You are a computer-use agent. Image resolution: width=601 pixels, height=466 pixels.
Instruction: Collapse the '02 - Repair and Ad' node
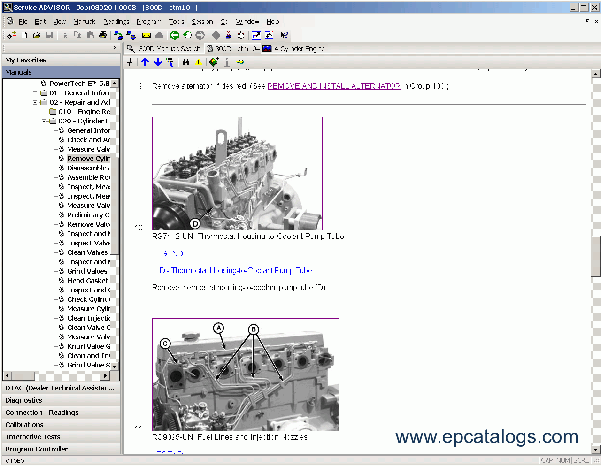(35, 102)
